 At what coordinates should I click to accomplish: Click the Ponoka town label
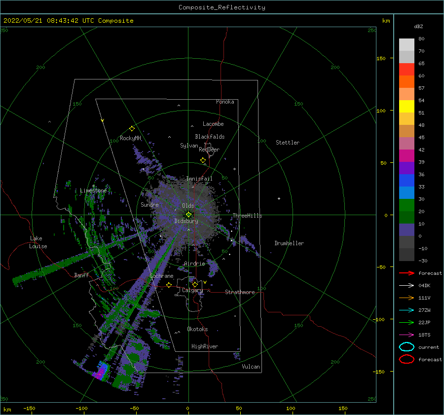tap(225, 102)
